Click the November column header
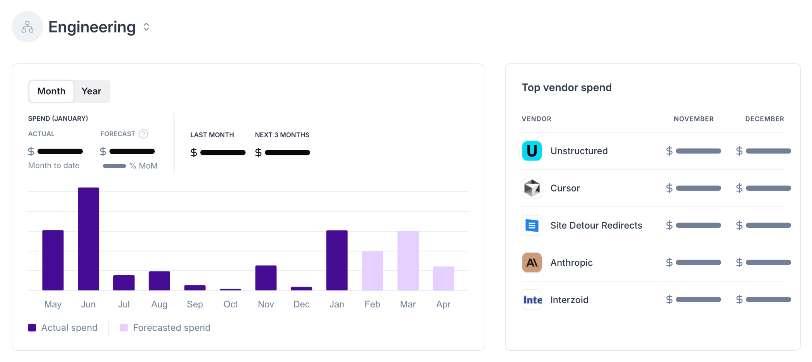The height and width of the screenshot is (362, 812). (694, 119)
